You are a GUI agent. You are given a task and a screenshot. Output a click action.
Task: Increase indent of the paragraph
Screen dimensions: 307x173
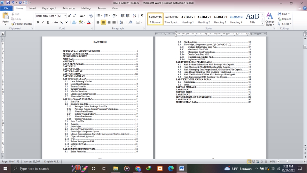pyautogui.click(x=128, y=16)
